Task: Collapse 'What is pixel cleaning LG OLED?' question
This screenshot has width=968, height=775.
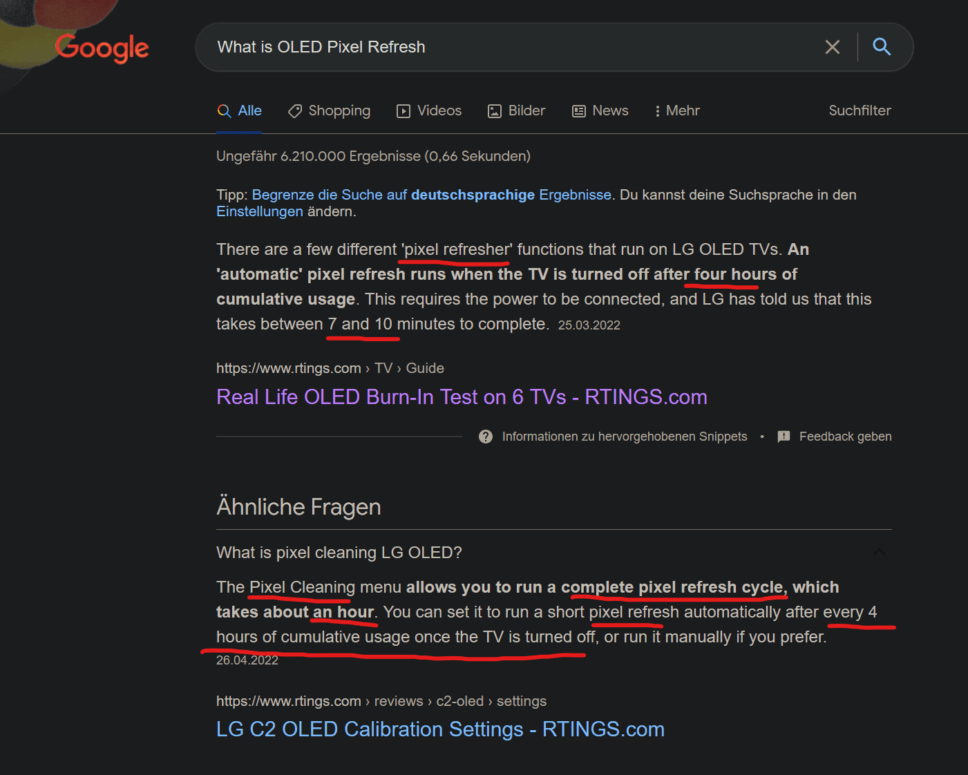Action: pos(554,553)
